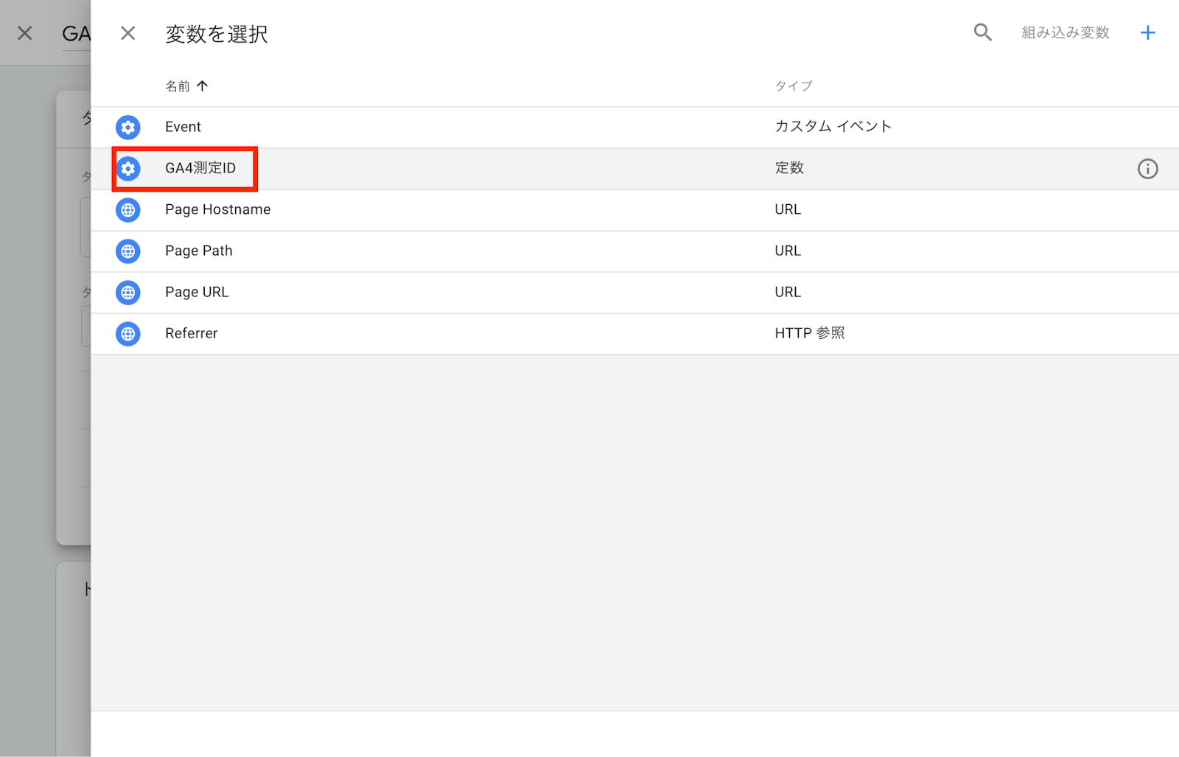This screenshot has width=1179, height=757.
Task: Click the URL type of Page Path
Action: coord(788,251)
